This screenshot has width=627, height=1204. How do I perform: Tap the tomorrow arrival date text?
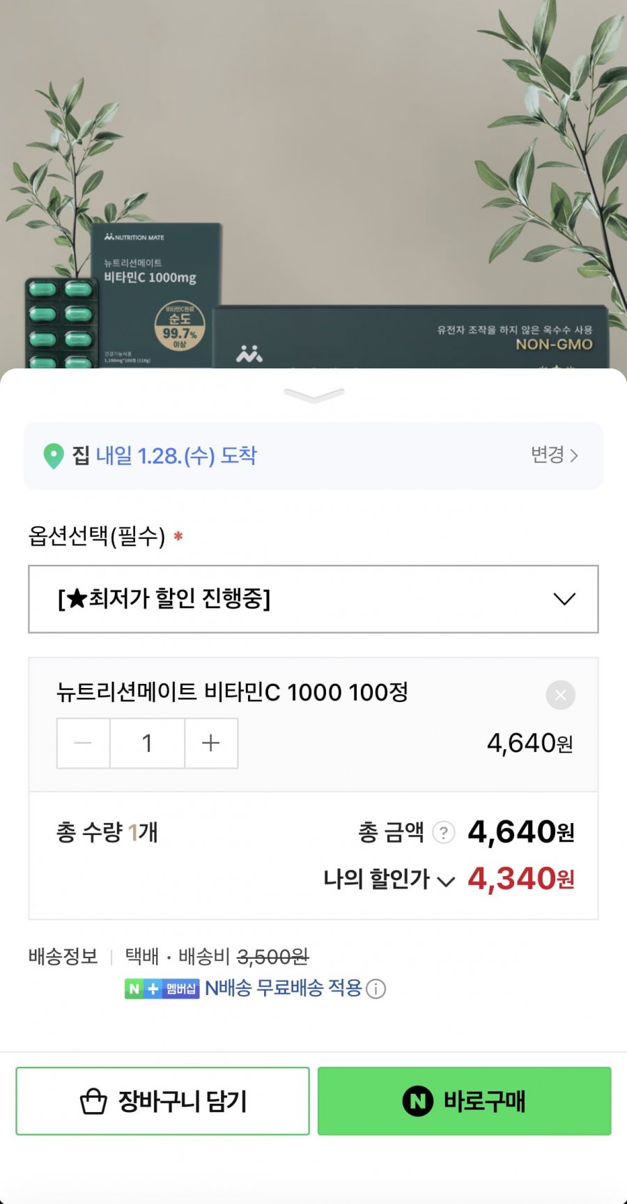click(176, 456)
